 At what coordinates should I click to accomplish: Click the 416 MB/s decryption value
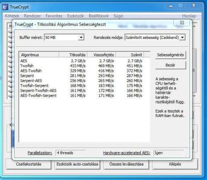(106, 71)
